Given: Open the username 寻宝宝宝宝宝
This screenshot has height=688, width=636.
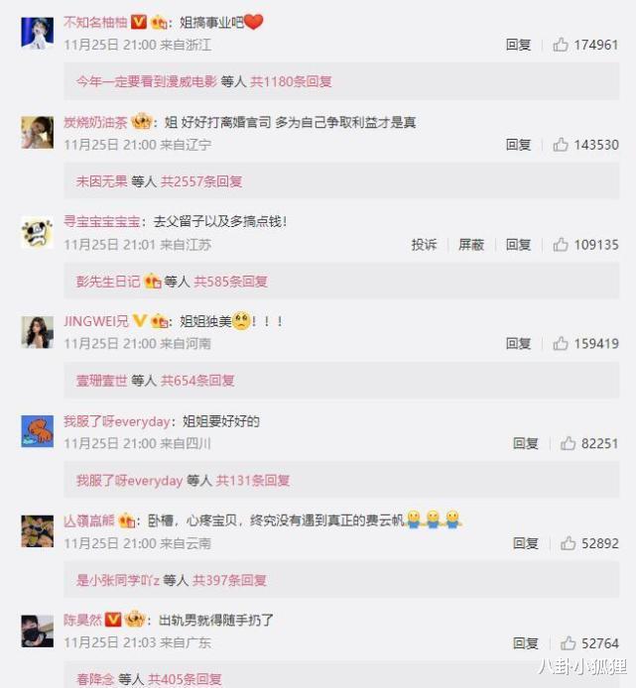Looking at the screenshot, I should click(102, 222).
